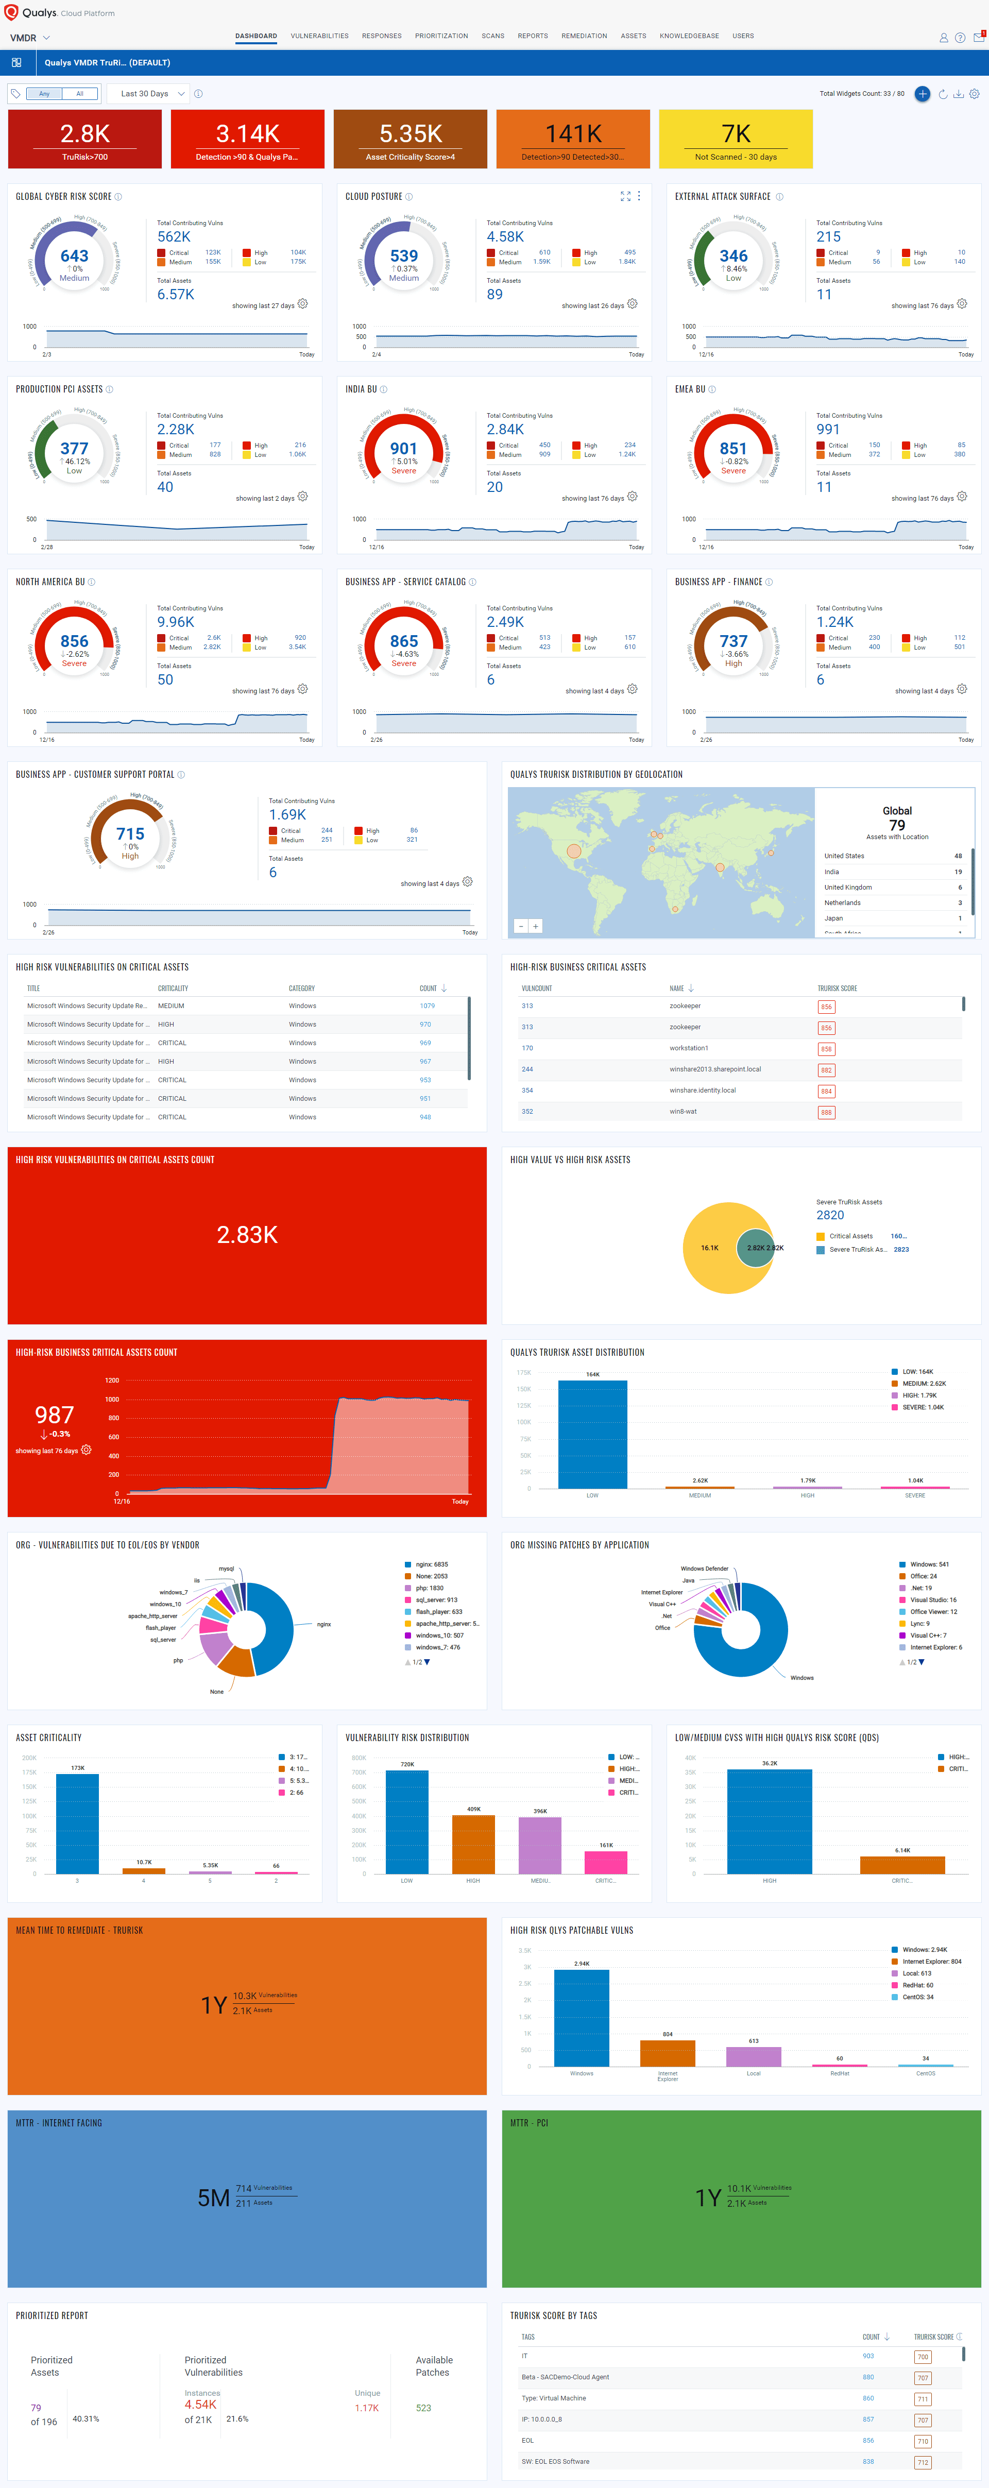
Task: Open the user profile icon
Action: 944,38
